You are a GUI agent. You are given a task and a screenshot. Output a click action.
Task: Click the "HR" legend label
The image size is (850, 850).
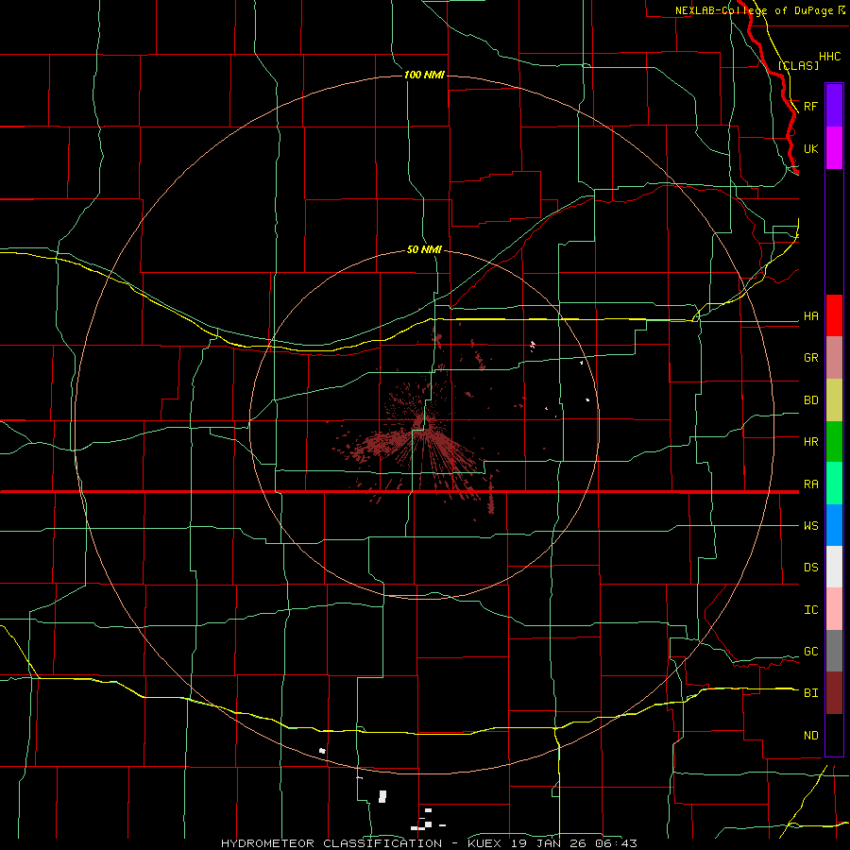[810, 442]
